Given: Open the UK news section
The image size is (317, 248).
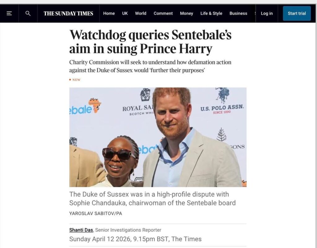Looking at the screenshot, I should coord(125,13).
